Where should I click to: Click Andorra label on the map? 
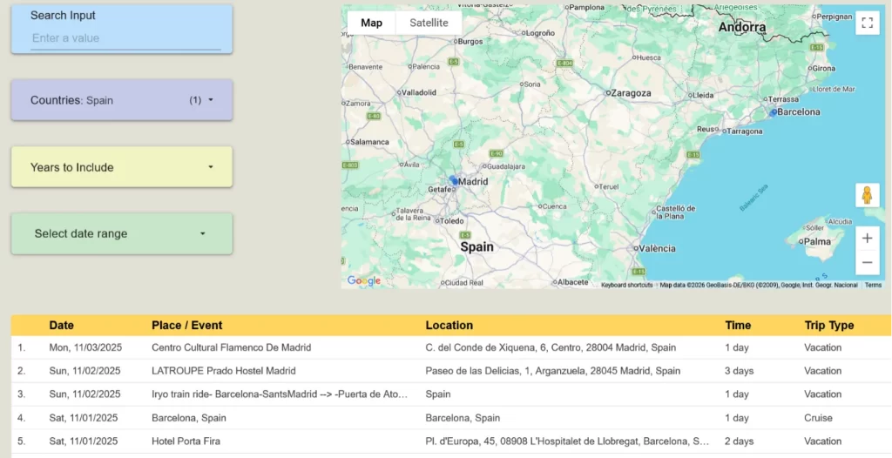pyautogui.click(x=742, y=27)
